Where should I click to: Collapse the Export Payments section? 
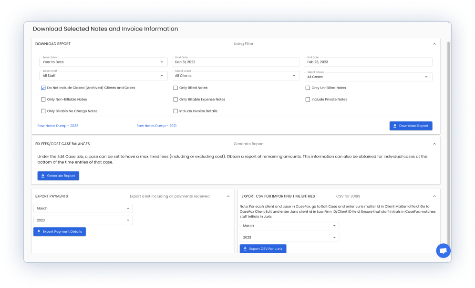click(x=228, y=196)
